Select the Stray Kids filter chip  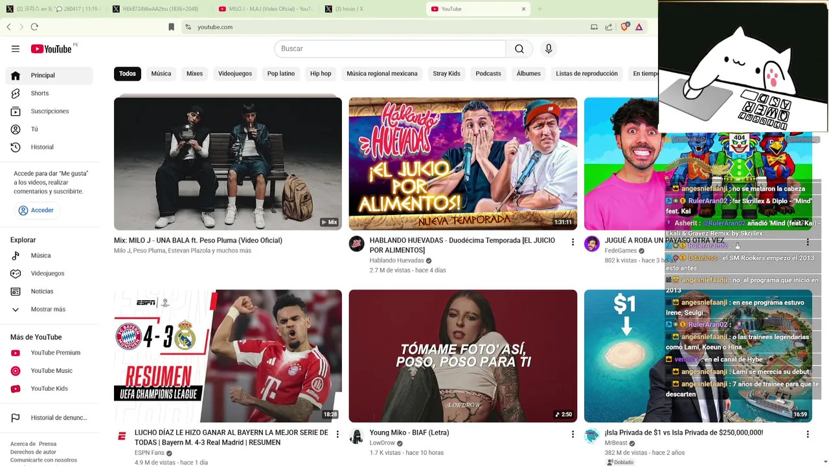pyautogui.click(x=447, y=74)
